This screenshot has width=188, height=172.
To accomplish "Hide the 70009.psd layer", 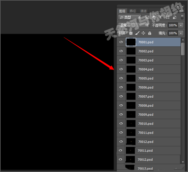I will [121, 114].
